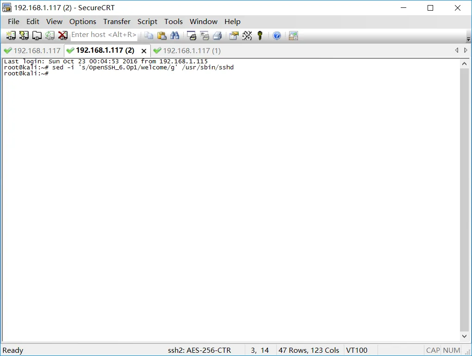The height and width of the screenshot is (356, 472).
Task: Click the tab scroll right arrow
Action: tap(466, 50)
